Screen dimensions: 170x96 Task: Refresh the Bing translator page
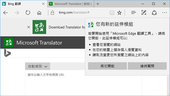click(28, 13)
